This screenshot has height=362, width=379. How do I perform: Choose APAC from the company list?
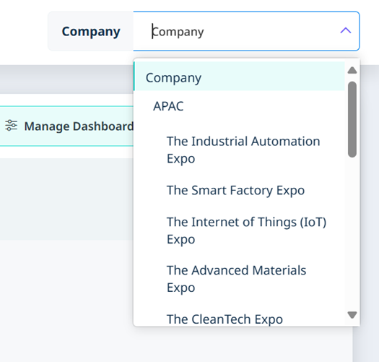[239, 106]
